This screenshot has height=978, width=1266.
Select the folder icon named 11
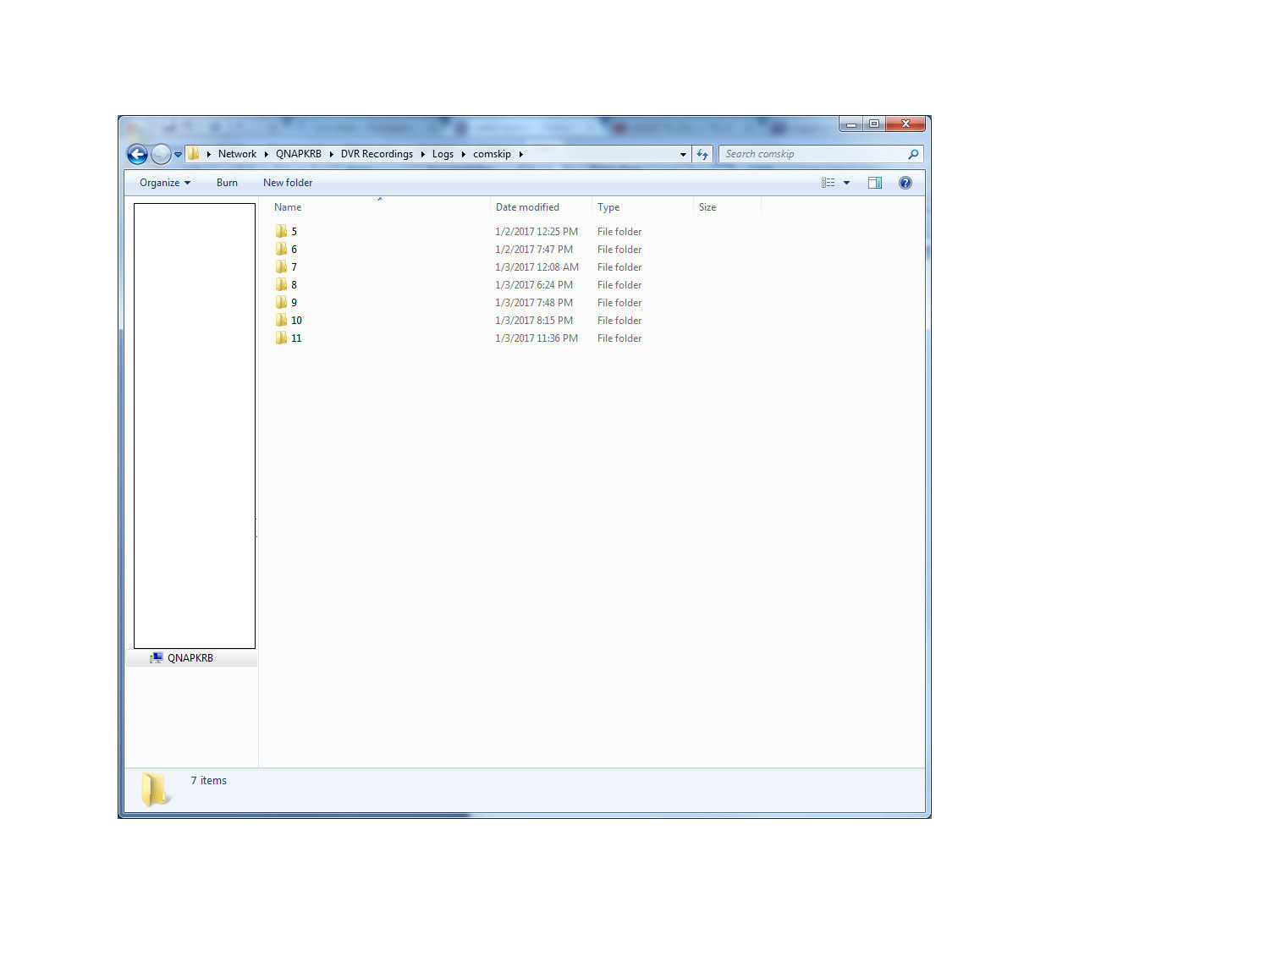coord(281,338)
